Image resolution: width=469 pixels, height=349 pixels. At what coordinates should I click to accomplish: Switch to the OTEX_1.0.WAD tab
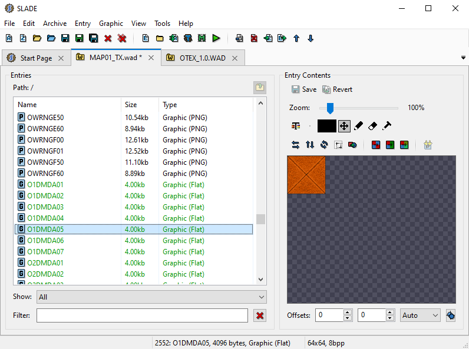[x=202, y=58]
